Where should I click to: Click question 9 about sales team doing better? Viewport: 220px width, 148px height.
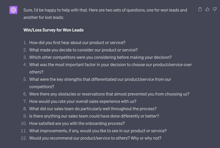[94, 116]
